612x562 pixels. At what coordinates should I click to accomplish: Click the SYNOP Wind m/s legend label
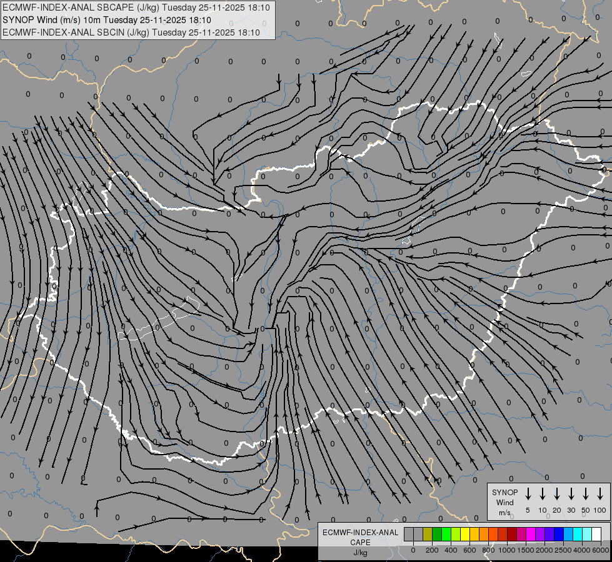(504, 502)
